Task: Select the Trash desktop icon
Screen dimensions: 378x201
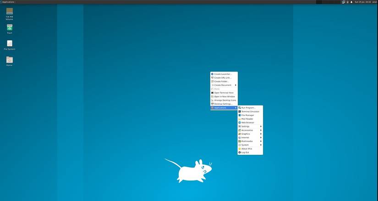Action: [x=10, y=29]
